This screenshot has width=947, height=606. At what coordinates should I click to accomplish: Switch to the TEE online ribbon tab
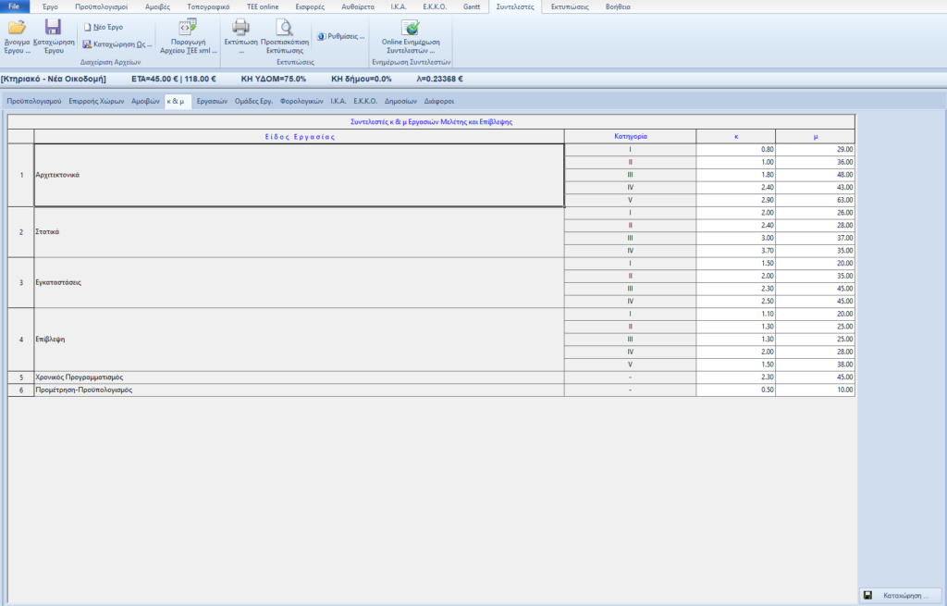click(262, 6)
